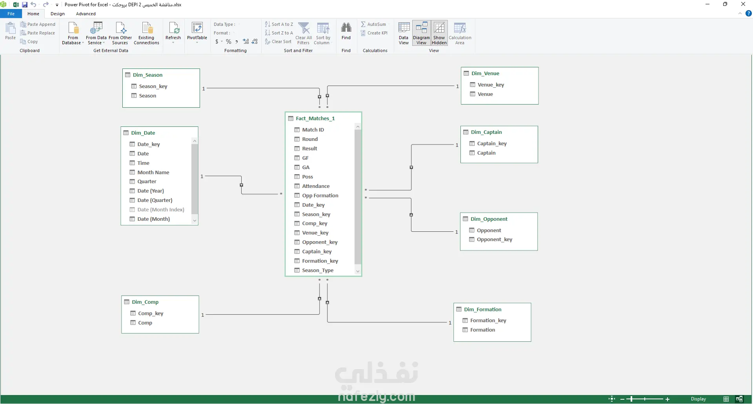Select the Home ribbon tab
Screen dimensions: 753x404
[33, 14]
